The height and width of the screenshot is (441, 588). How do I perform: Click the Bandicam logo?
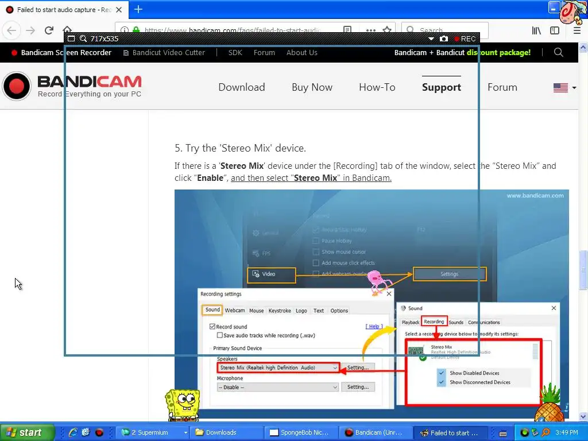(72, 86)
